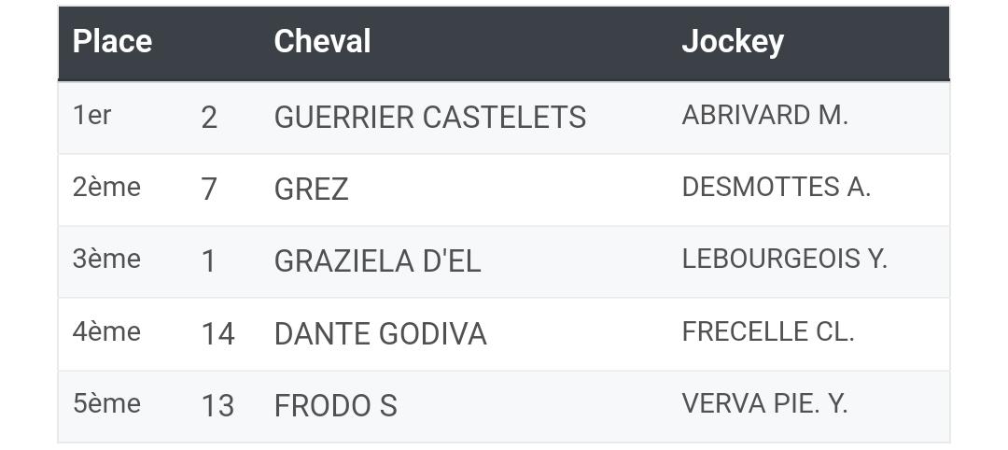The height and width of the screenshot is (450, 1008).
Task: Click horse number 13
Action: (217, 406)
